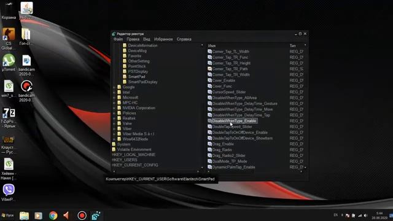Viewport: 393px width, 221px height.
Task: Select the Cover_Func value
Action: point(222,86)
